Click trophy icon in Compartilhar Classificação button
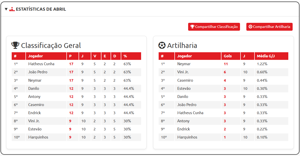The image size is (300, 156). (192, 27)
